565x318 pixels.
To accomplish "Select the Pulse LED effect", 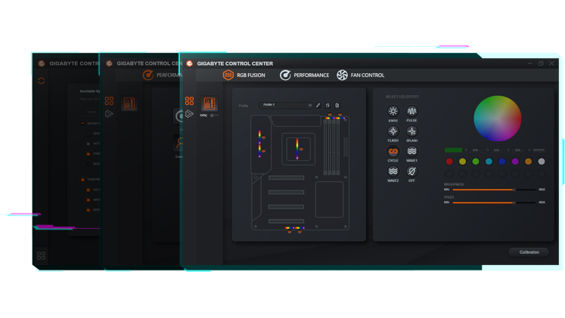I will [x=411, y=112].
